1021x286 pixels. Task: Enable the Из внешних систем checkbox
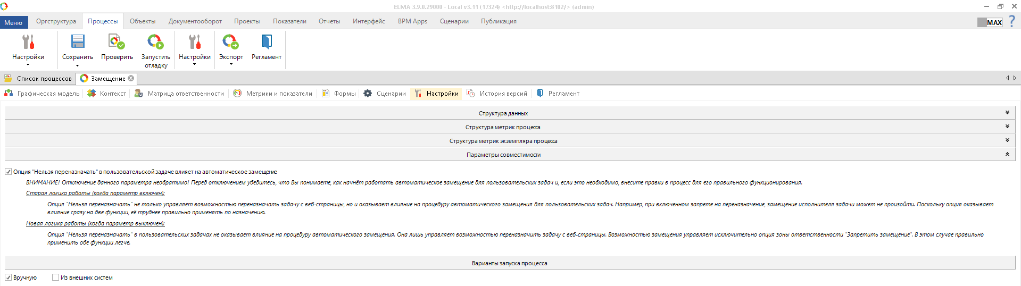[x=55, y=277]
